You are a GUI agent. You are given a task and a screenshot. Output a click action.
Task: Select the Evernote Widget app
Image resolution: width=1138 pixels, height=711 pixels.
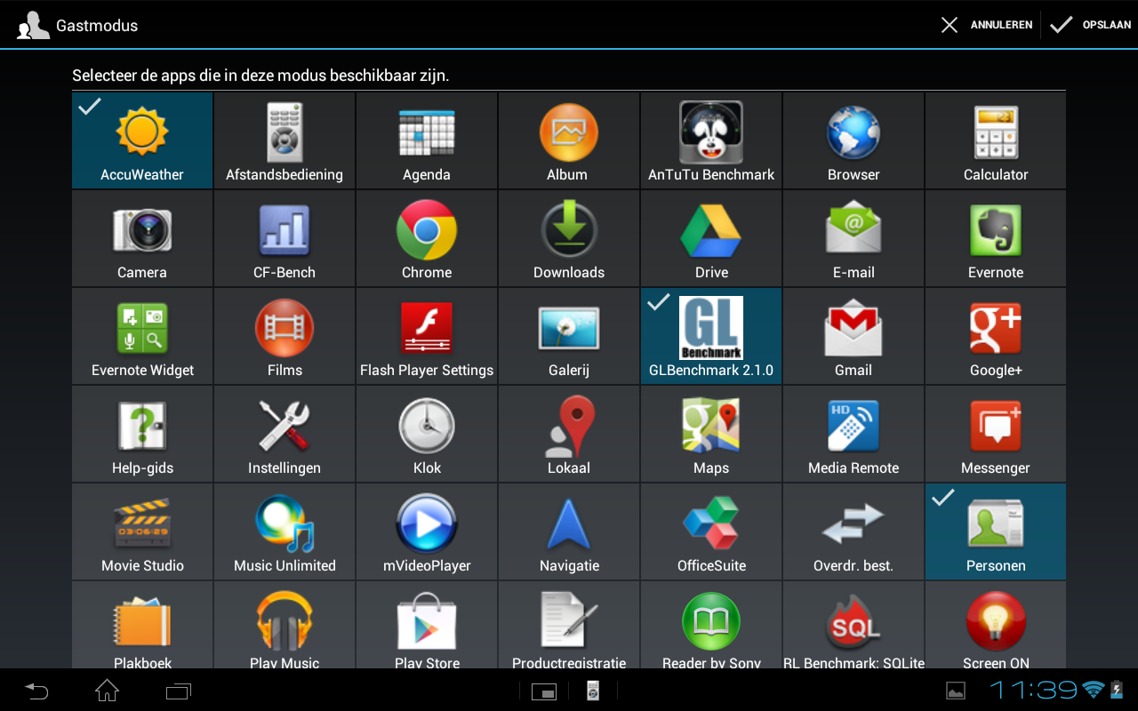pyautogui.click(x=142, y=336)
